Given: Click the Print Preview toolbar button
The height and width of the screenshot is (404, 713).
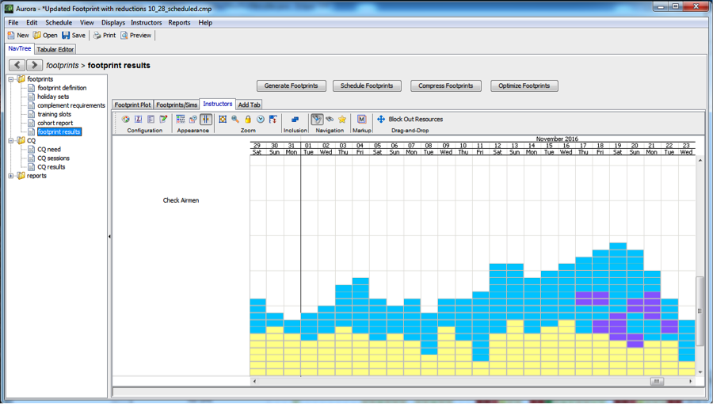Looking at the screenshot, I should click(x=135, y=36).
